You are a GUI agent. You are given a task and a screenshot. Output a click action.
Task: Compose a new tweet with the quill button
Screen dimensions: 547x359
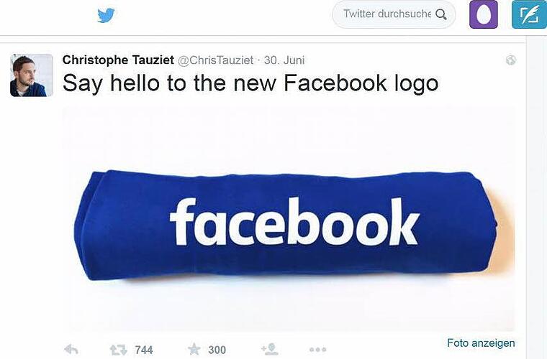click(x=529, y=14)
